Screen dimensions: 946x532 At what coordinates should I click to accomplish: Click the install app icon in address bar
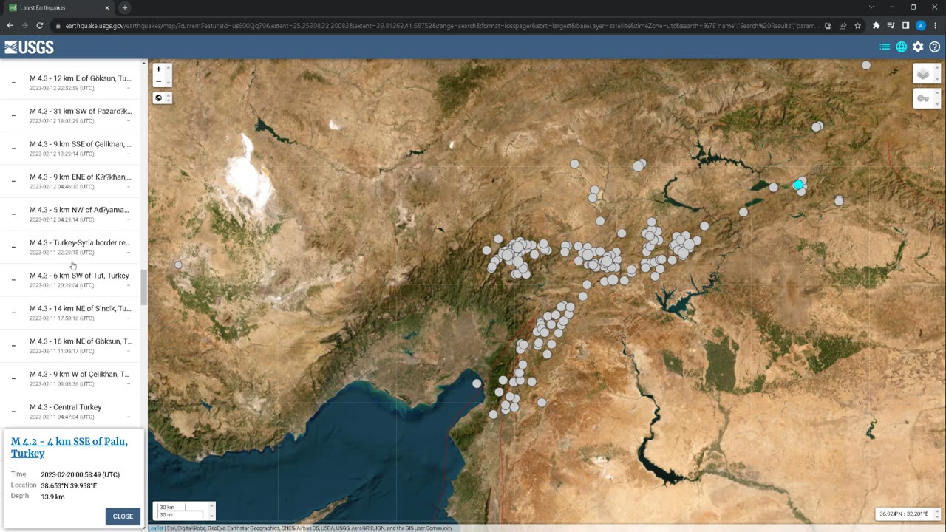pyautogui.click(x=828, y=25)
